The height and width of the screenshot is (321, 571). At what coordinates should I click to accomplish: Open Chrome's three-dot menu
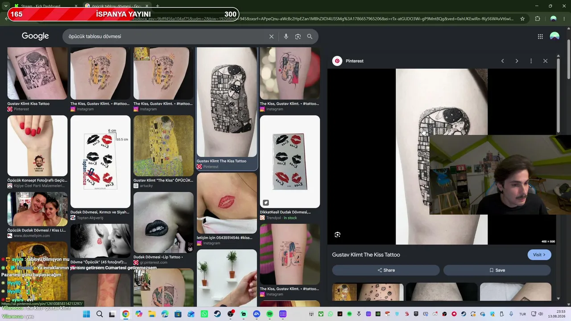(565, 19)
